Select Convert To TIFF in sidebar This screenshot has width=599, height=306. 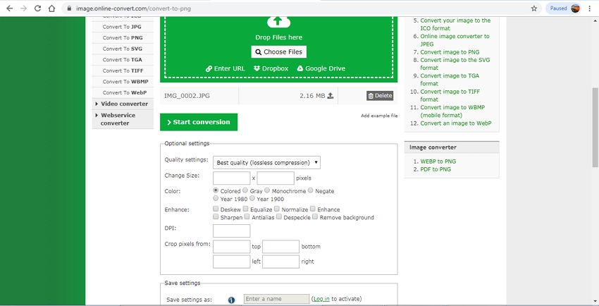click(x=124, y=71)
